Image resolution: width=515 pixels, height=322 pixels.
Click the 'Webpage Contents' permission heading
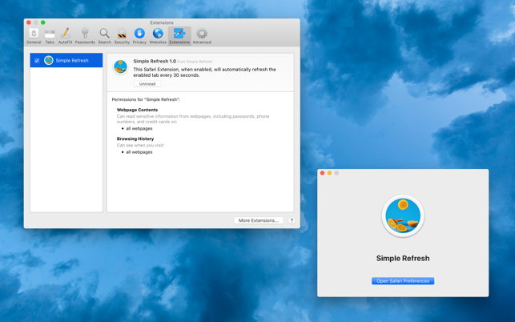(137, 110)
